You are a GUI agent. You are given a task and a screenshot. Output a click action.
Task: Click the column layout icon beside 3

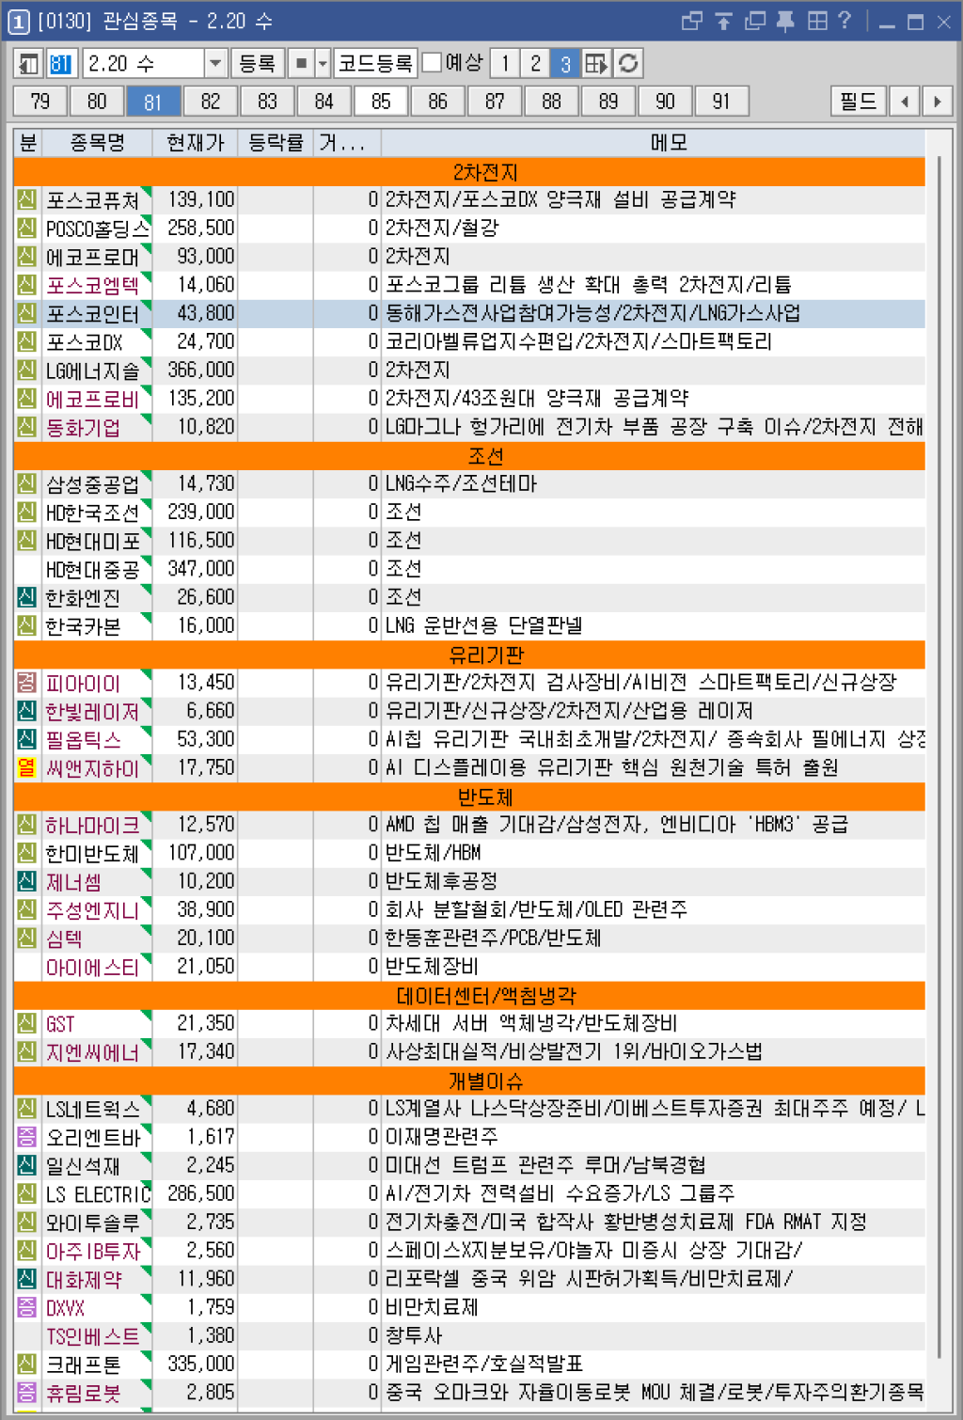pyautogui.click(x=596, y=64)
